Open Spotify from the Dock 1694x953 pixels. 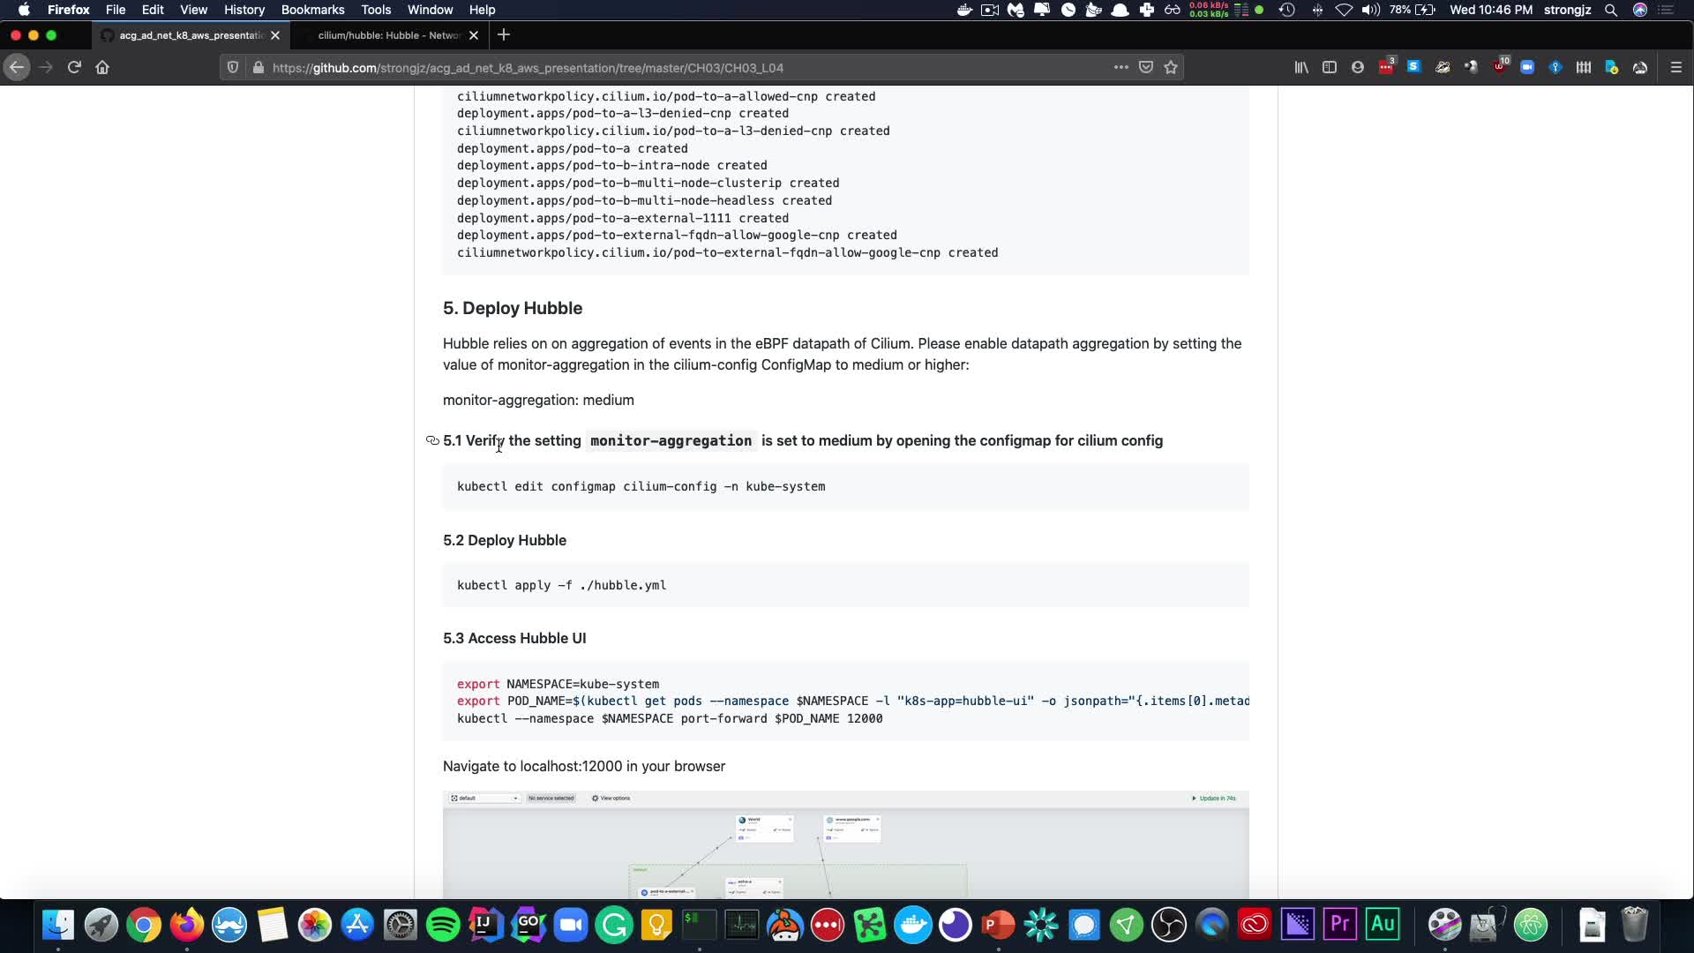click(443, 925)
